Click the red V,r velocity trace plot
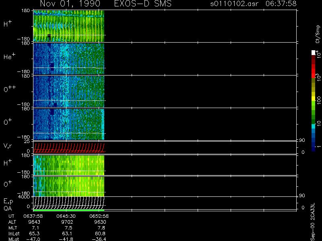Viewport: 322px width, 241px height. (x=69, y=148)
